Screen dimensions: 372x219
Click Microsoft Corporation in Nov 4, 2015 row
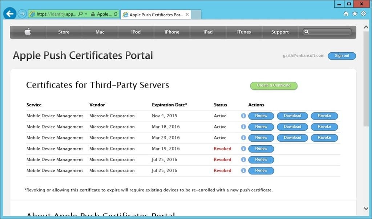click(x=112, y=116)
